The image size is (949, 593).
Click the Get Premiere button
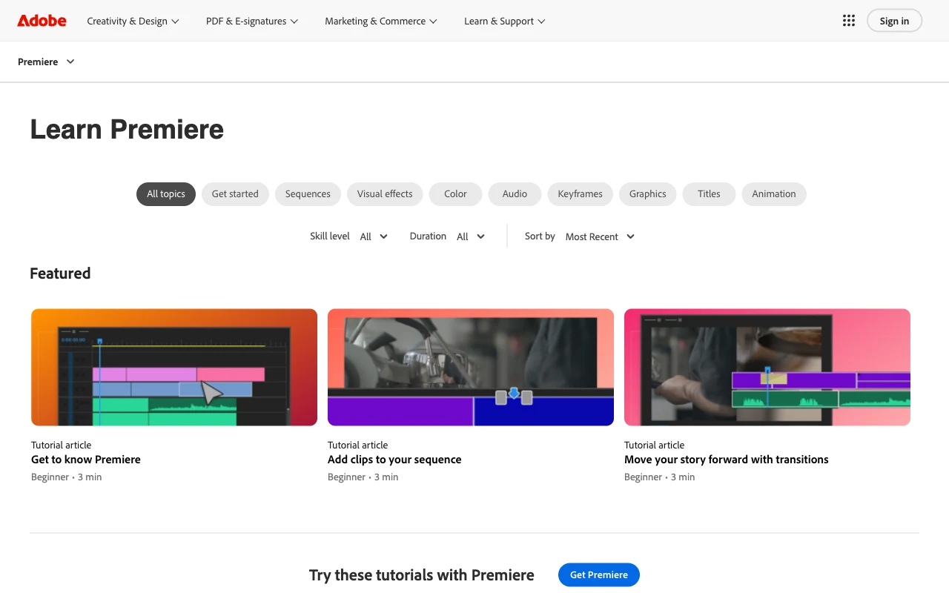(599, 574)
